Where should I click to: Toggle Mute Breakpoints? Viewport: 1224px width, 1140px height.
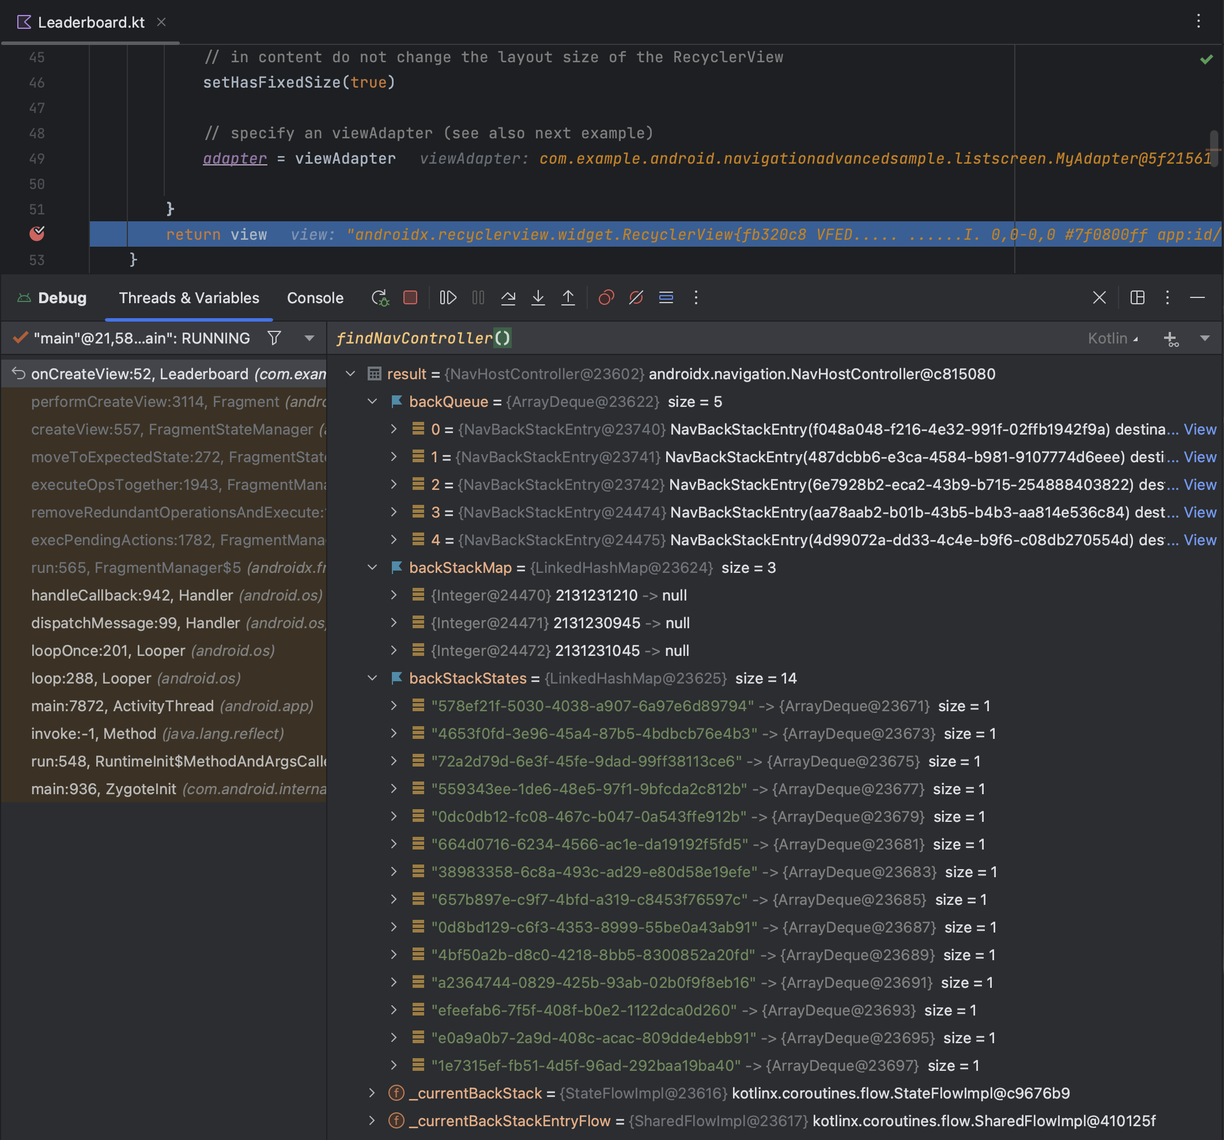[636, 298]
